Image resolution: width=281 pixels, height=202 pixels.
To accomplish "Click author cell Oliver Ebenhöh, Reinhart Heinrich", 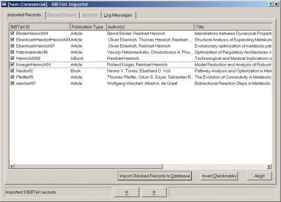I will point(139,46).
